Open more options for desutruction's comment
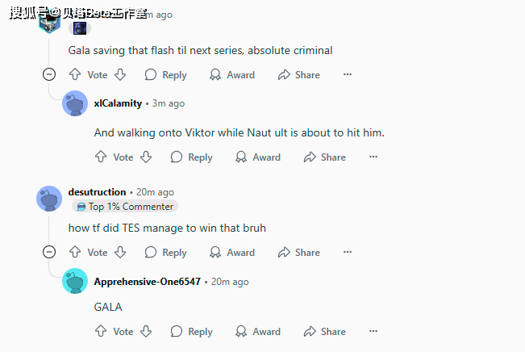The width and height of the screenshot is (525, 352). click(x=348, y=252)
